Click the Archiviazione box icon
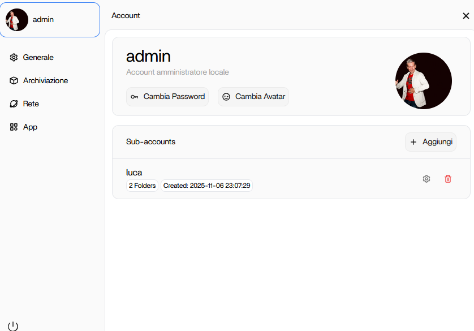 click(14, 81)
